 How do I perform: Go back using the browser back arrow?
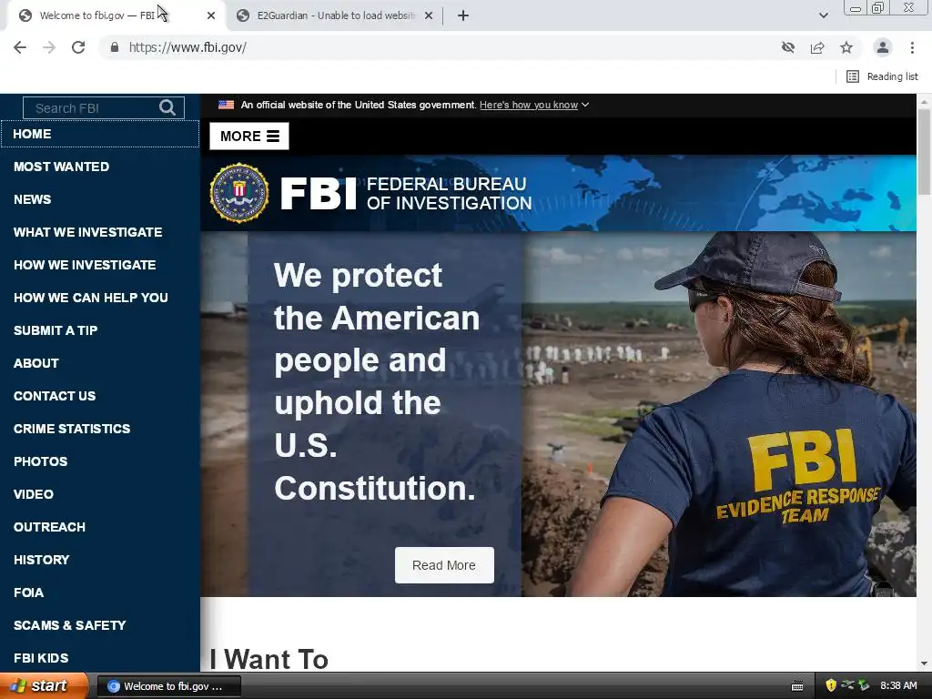[x=20, y=47]
